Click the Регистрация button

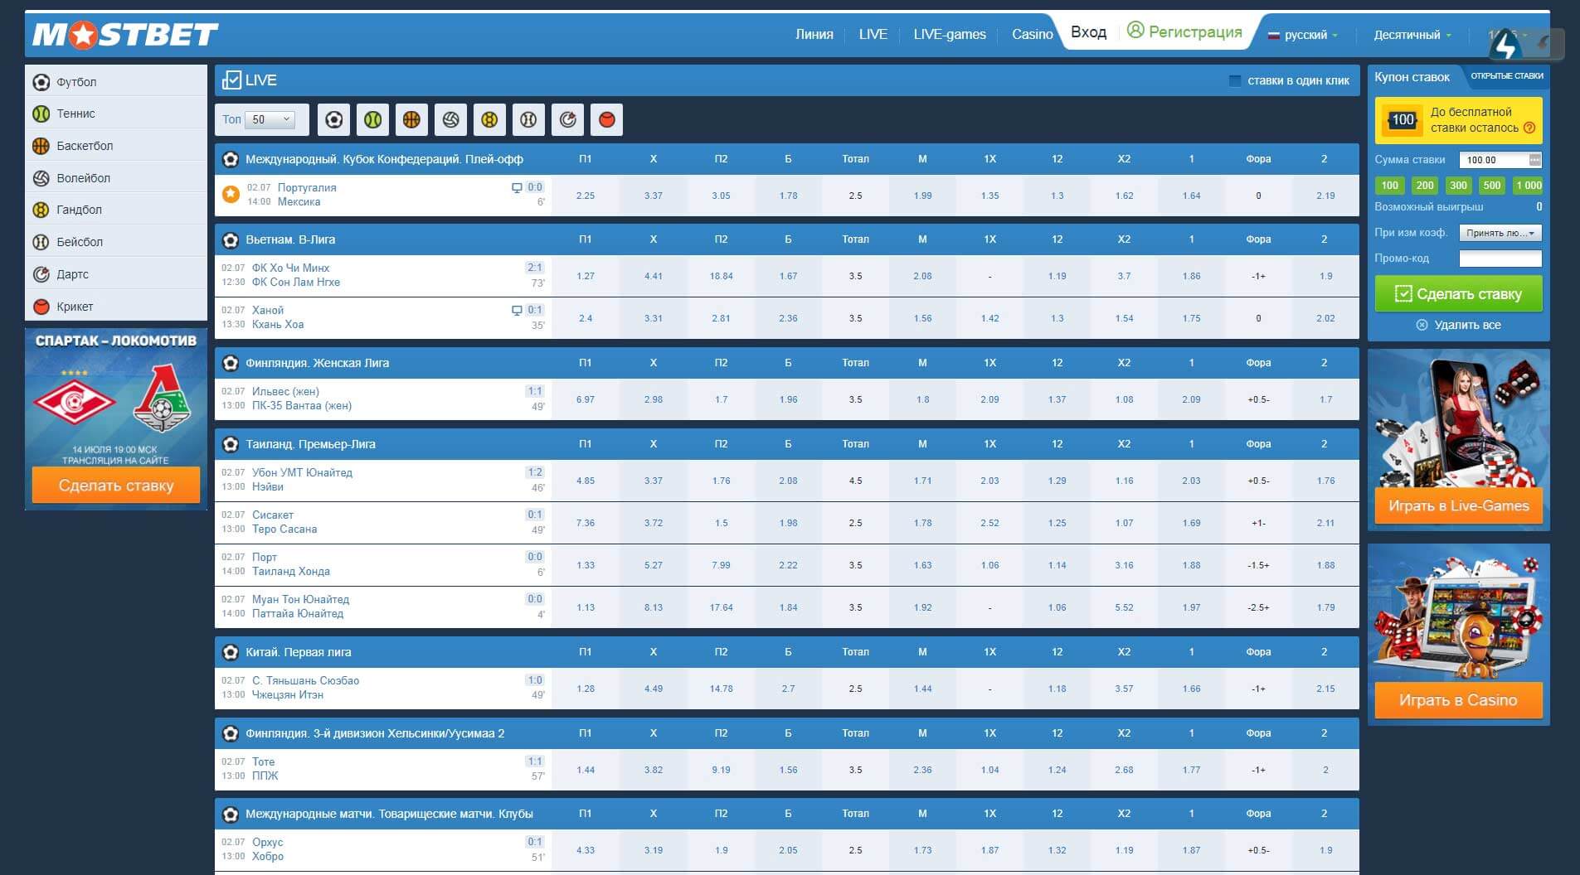1184,31
